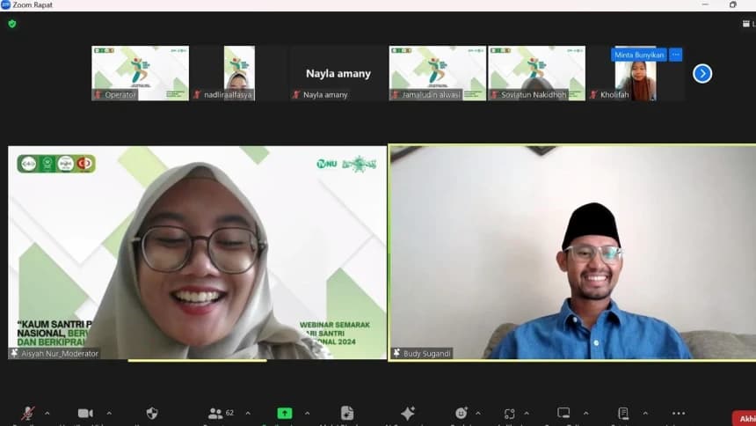Select the Jamaludin alwasi thumbnail
Image resolution: width=756 pixels, height=426 pixels.
(437, 73)
